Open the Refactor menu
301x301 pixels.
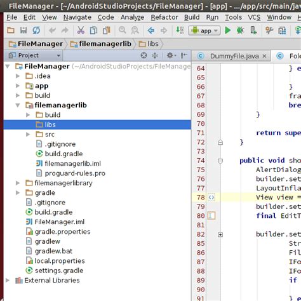tap(164, 17)
